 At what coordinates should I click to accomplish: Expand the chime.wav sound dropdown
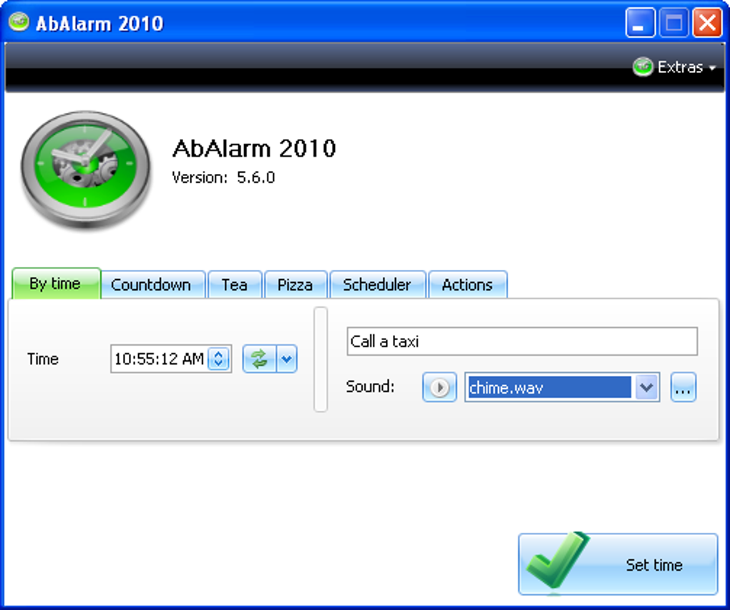(646, 387)
